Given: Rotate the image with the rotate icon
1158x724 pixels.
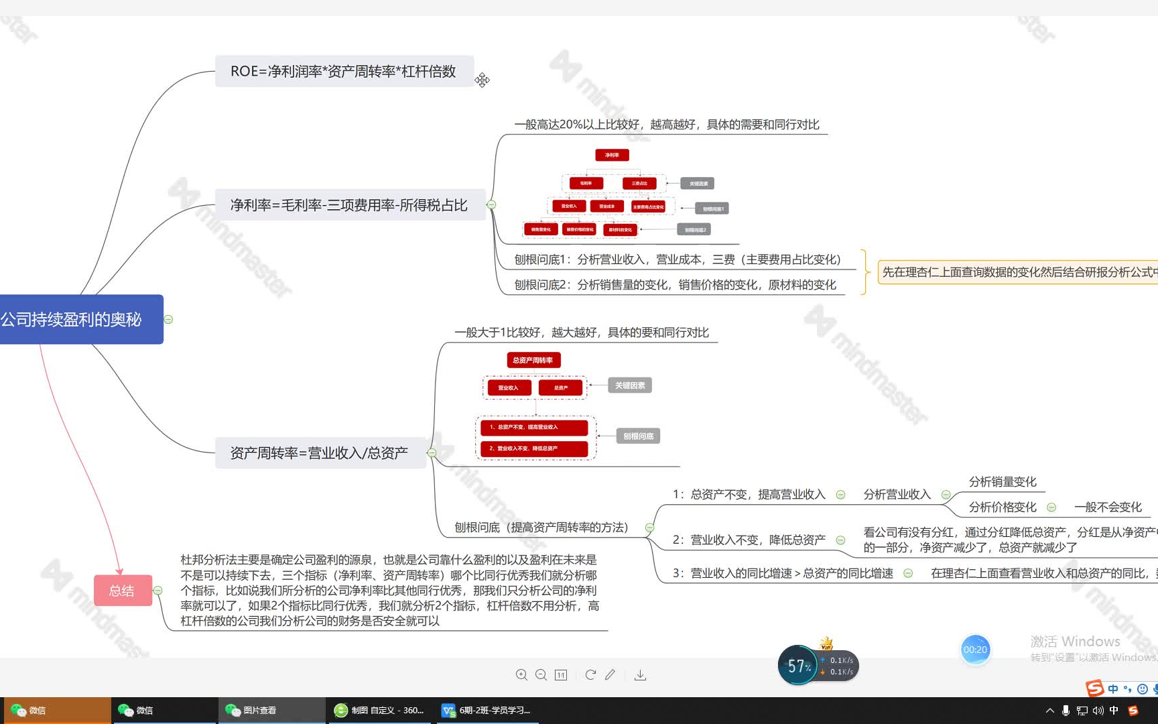Looking at the screenshot, I should 590,675.
